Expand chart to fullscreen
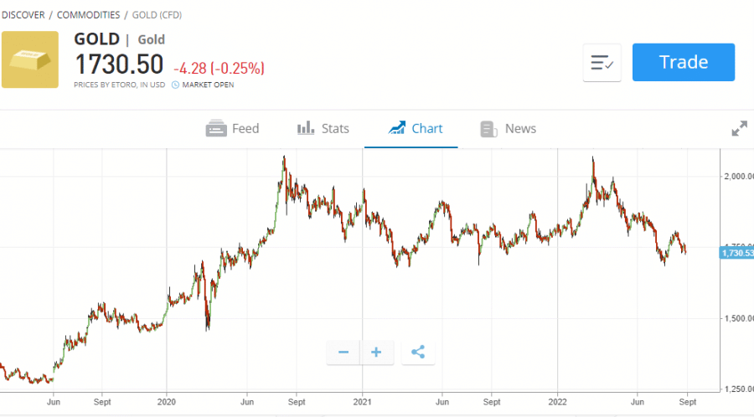 (x=739, y=129)
